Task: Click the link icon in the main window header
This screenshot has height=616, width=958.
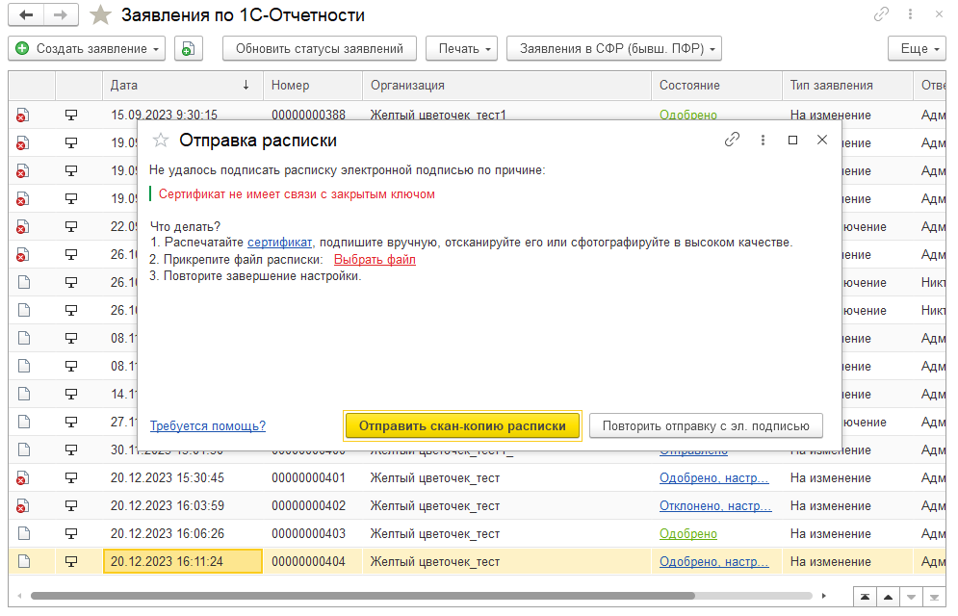Action: pos(881,15)
